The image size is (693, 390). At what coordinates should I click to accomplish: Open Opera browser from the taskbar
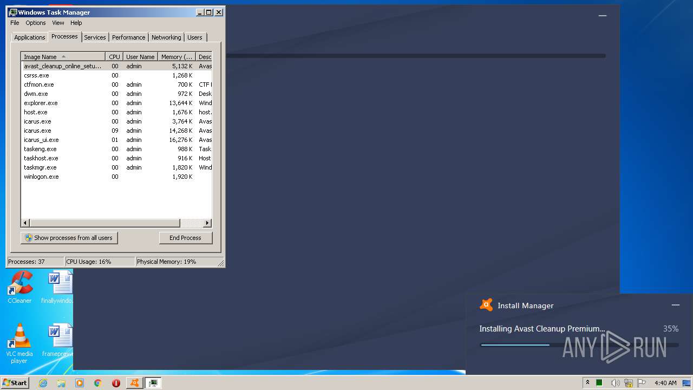pos(116,383)
